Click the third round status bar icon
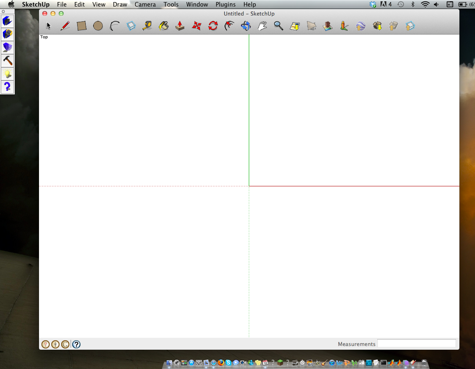Screen dimensions: 475x369 coord(65,344)
